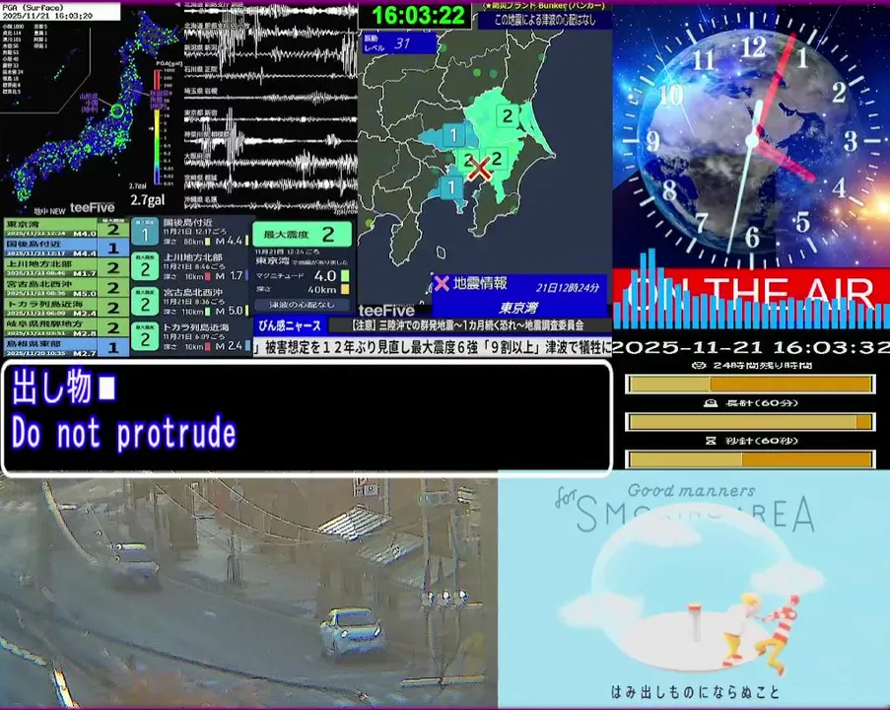Click the intensity 2 badge beside 宮古島北西沖 at 8:36
The width and height of the screenshot is (890, 710).
(x=145, y=302)
